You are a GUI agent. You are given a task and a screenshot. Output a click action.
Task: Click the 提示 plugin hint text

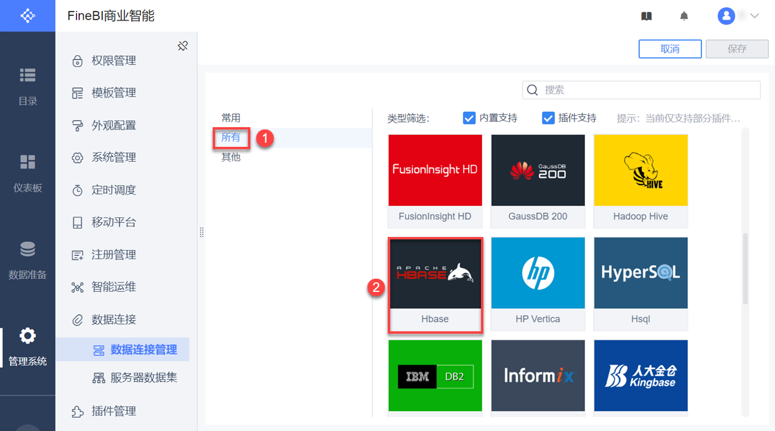click(x=678, y=118)
